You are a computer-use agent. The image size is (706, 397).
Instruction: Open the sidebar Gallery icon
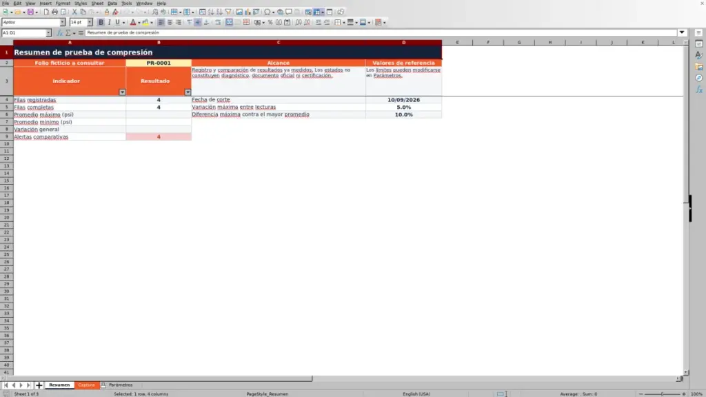pos(699,67)
